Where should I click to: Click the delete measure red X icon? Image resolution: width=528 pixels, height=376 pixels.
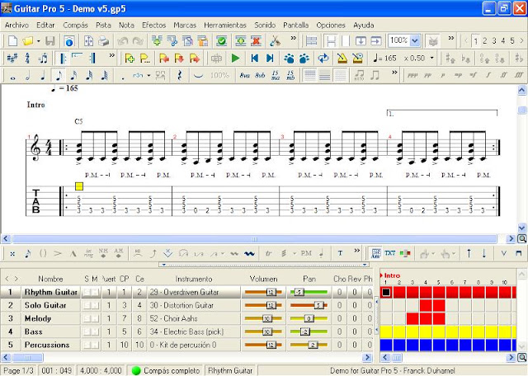coord(256,41)
